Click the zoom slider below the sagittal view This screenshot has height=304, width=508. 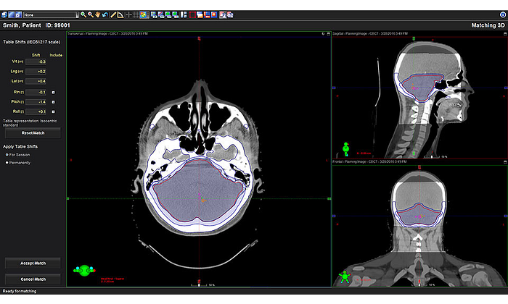pos(432,156)
